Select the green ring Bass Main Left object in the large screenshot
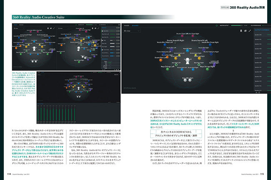The image size is (271, 180). (176, 65)
